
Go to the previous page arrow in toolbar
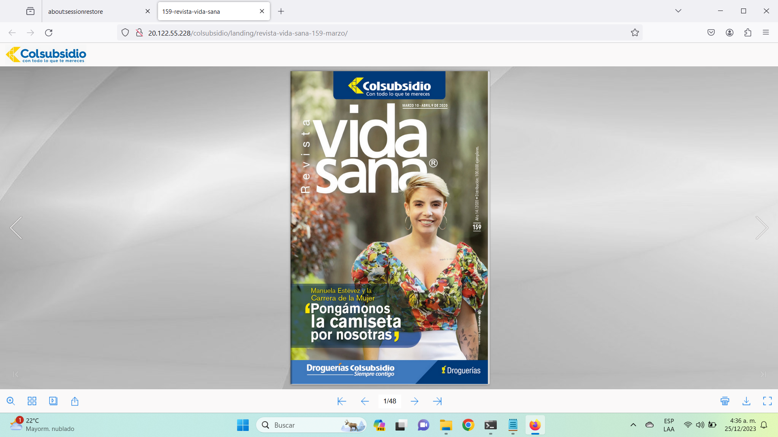click(x=365, y=401)
